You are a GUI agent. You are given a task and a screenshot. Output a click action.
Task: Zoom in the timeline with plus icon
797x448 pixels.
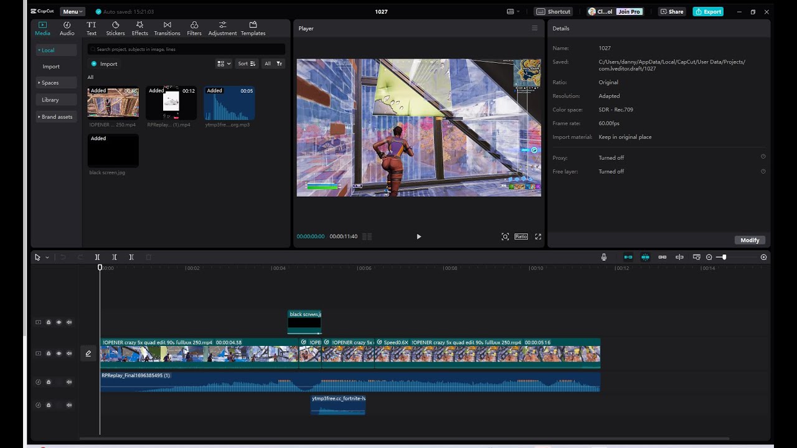(763, 257)
